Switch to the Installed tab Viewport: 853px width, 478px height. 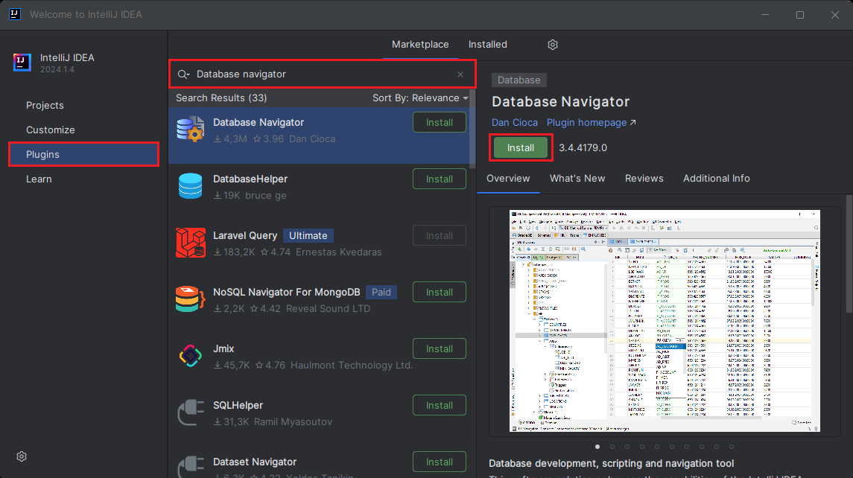487,44
